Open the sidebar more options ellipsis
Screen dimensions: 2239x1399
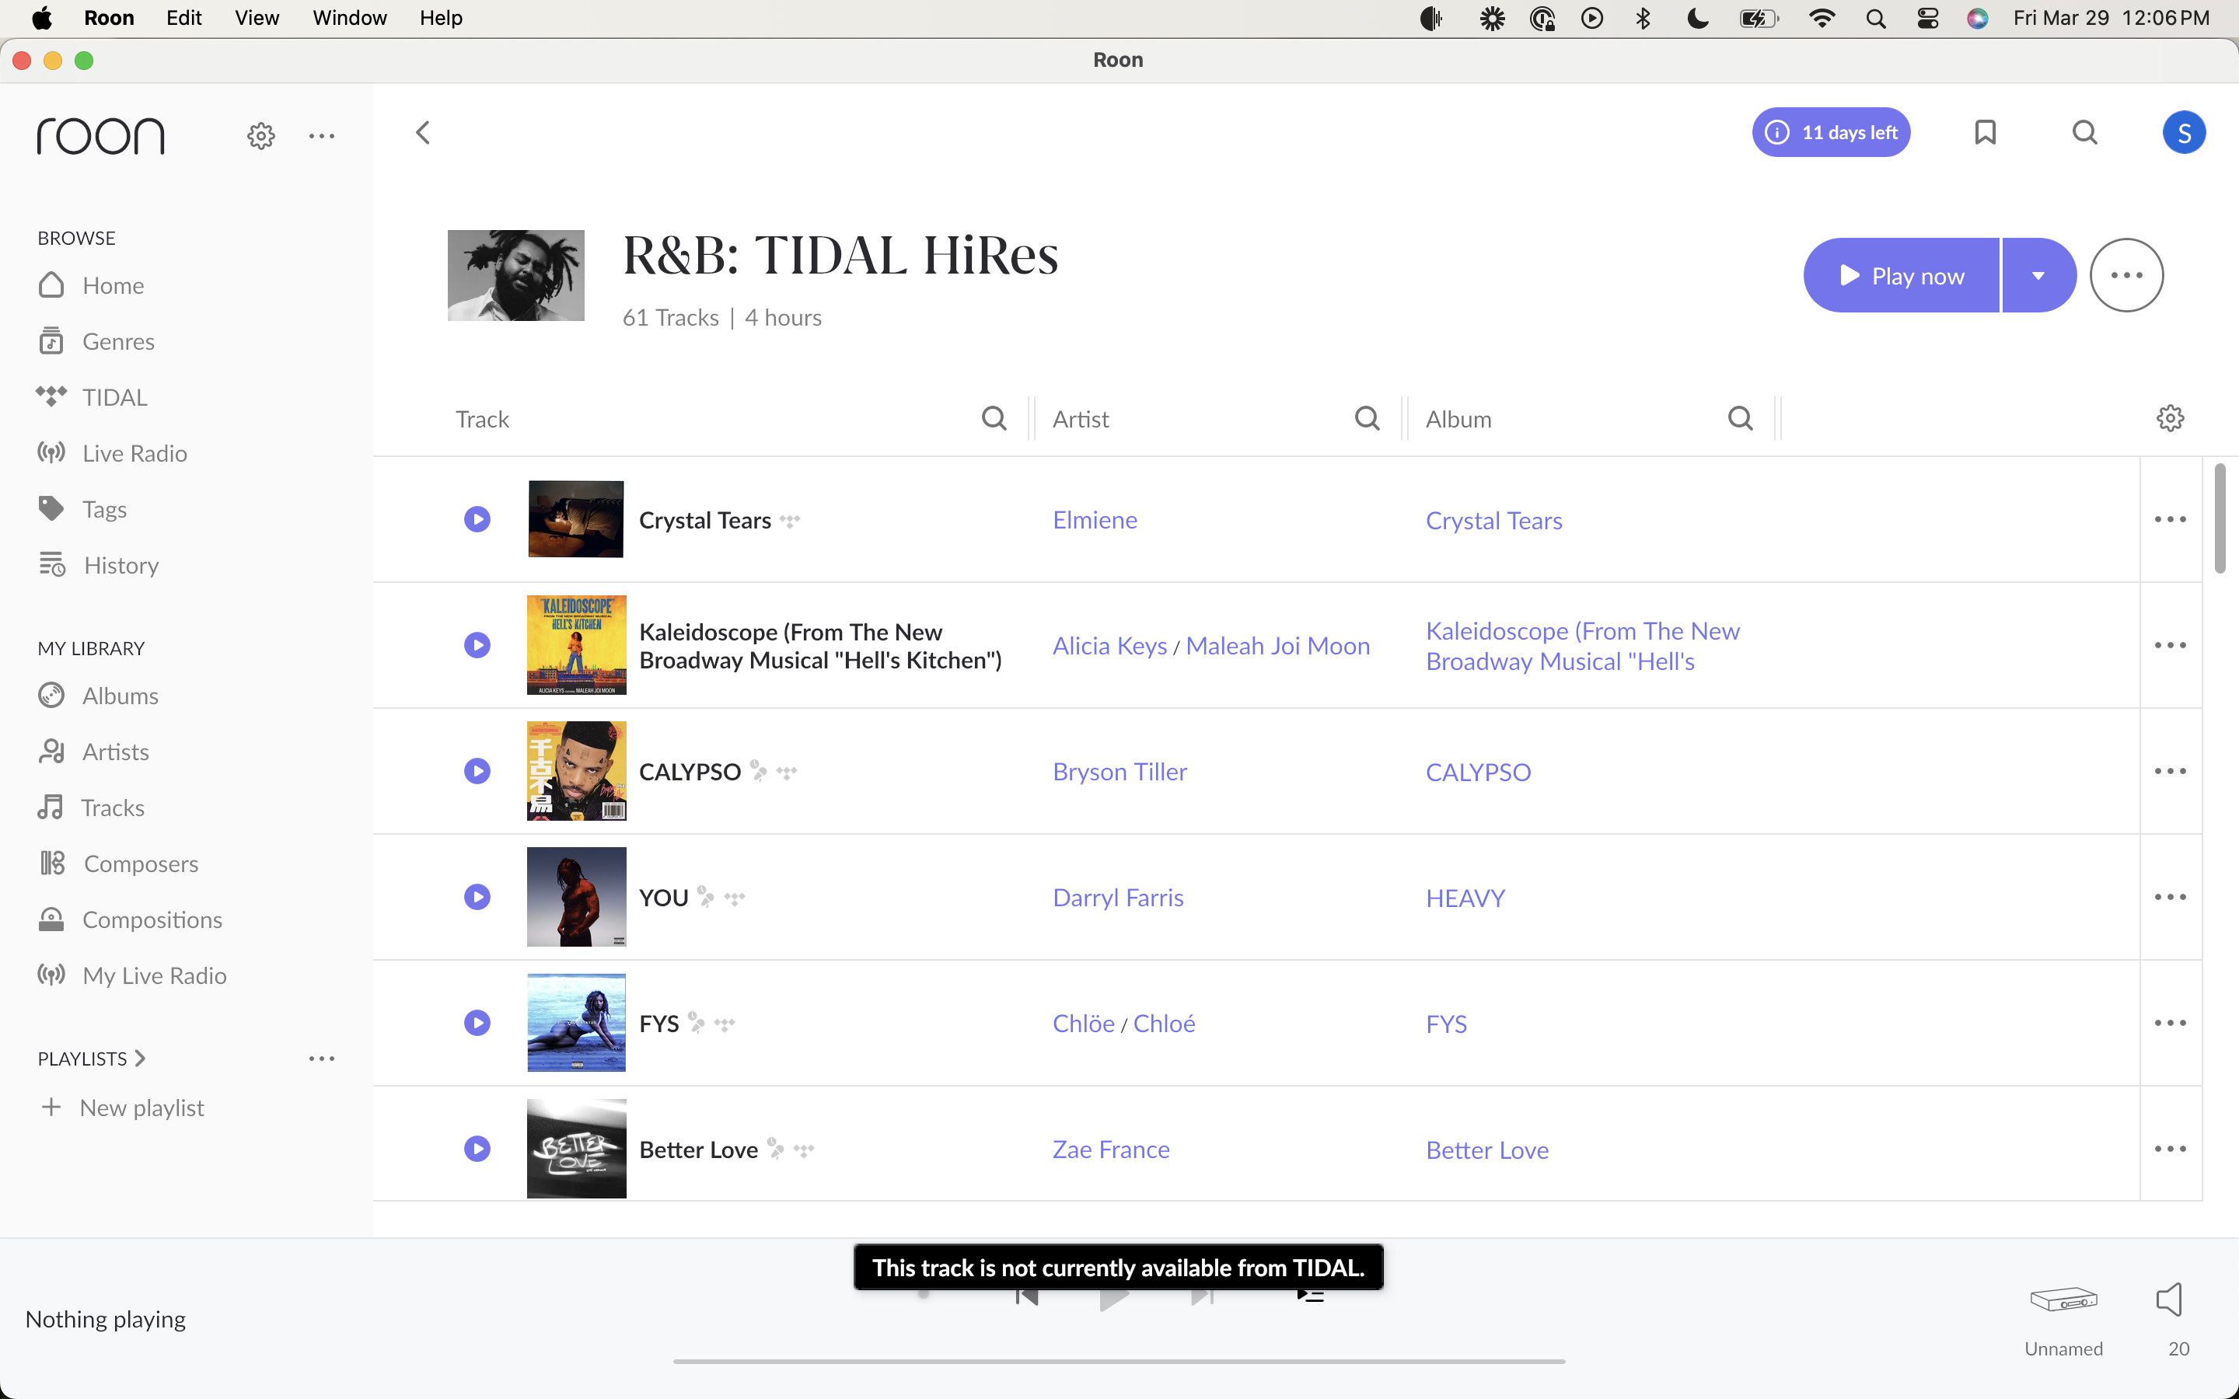pos(321,136)
